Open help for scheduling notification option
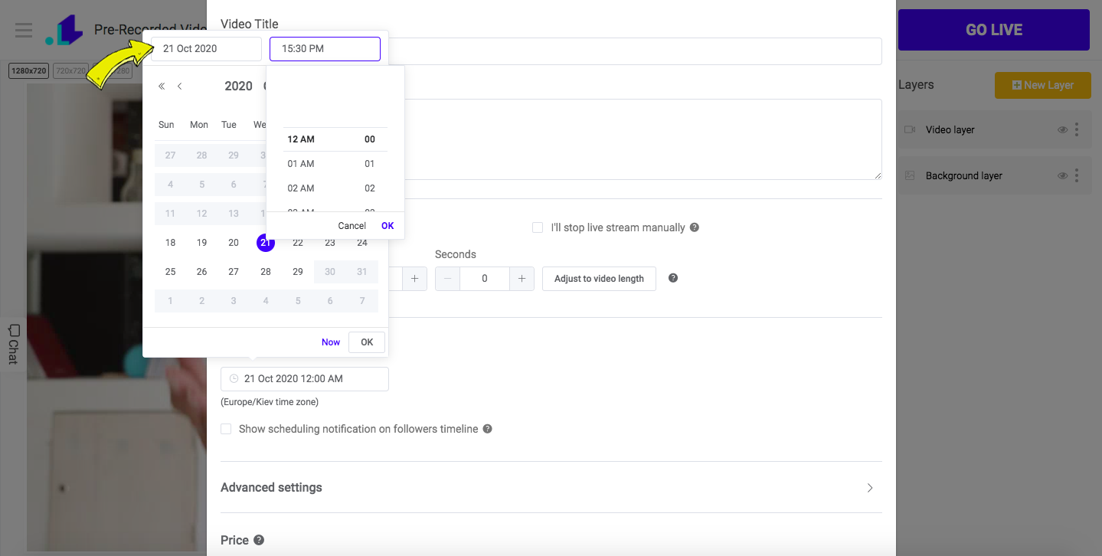Screen dimensions: 1102x556 487,429
